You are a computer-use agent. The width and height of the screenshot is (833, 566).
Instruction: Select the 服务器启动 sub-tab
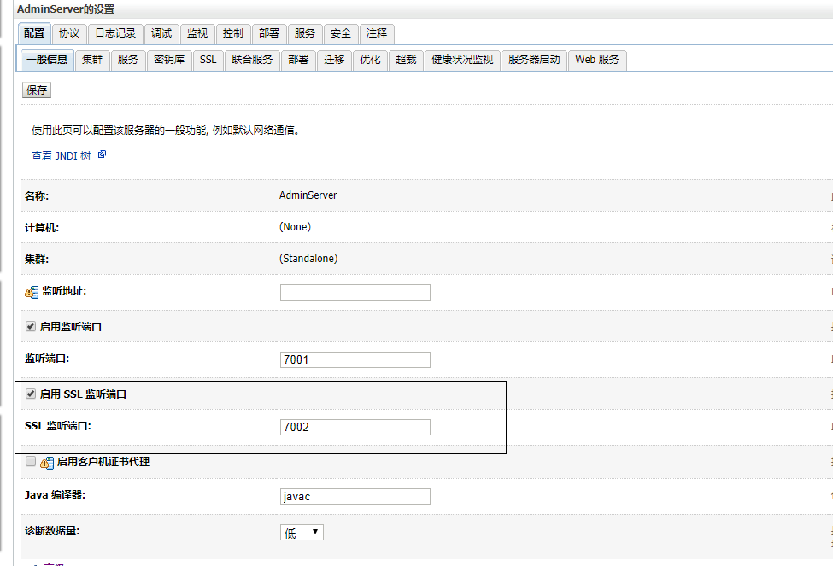click(534, 60)
